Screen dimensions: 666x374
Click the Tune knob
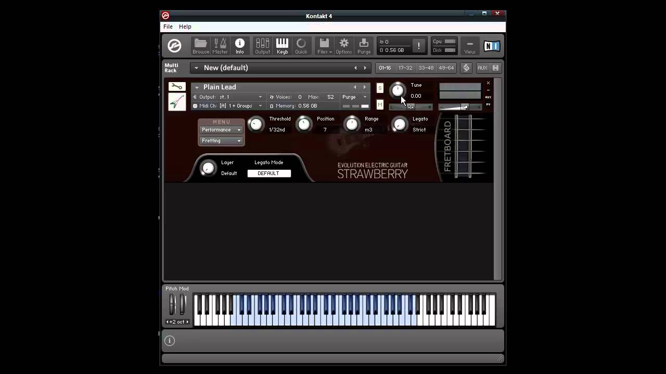click(398, 90)
